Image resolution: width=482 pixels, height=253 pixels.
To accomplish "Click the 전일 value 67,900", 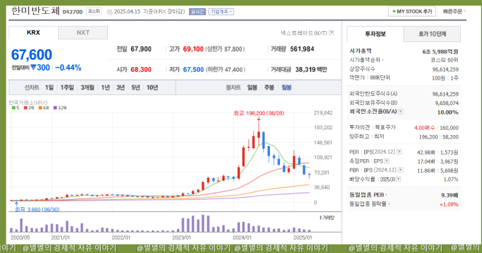I will tap(141, 49).
